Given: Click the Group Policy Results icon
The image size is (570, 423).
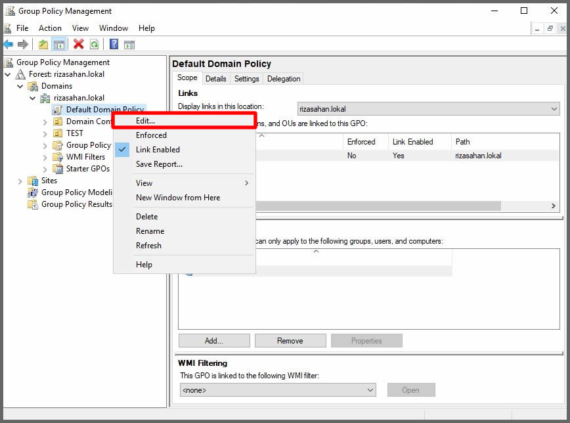Looking at the screenshot, I should click(x=33, y=204).
